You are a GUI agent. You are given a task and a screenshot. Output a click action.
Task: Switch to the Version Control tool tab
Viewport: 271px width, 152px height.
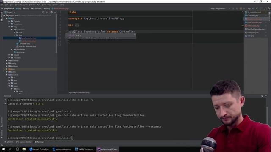[x=24, y=142]
